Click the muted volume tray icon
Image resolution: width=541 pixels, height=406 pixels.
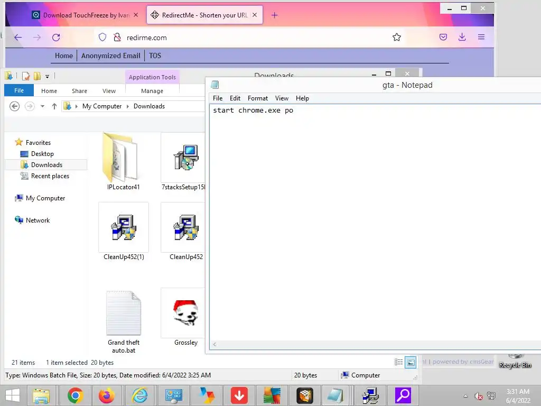coord(478,396)
